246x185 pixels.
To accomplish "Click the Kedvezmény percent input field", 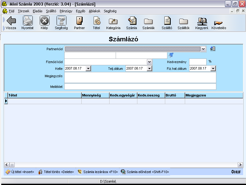I will coord(198,62).
